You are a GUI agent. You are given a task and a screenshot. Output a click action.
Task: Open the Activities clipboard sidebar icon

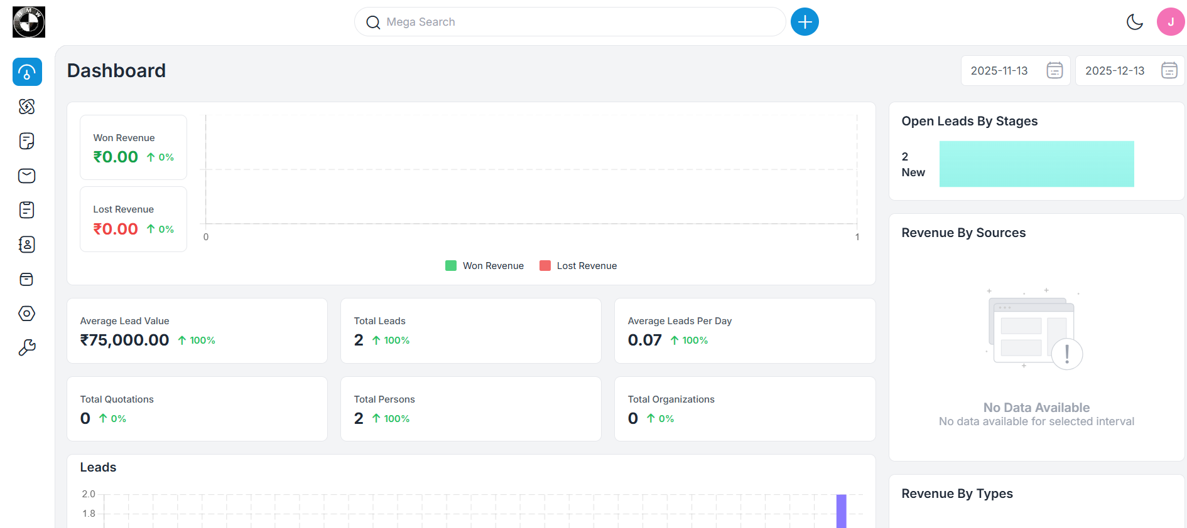point(27,210)
